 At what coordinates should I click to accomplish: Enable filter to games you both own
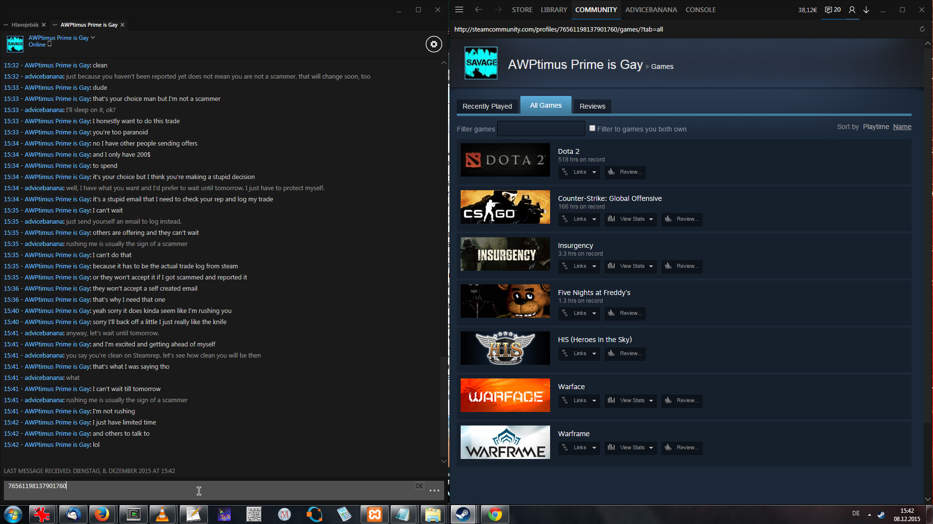592,129
